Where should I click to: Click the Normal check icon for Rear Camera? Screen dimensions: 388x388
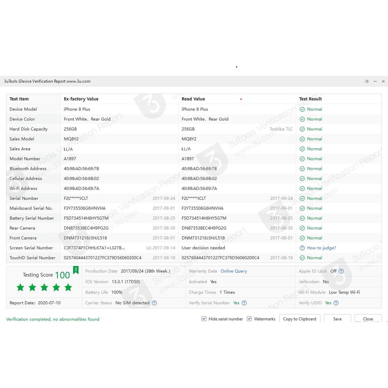(x=302, y=228)
